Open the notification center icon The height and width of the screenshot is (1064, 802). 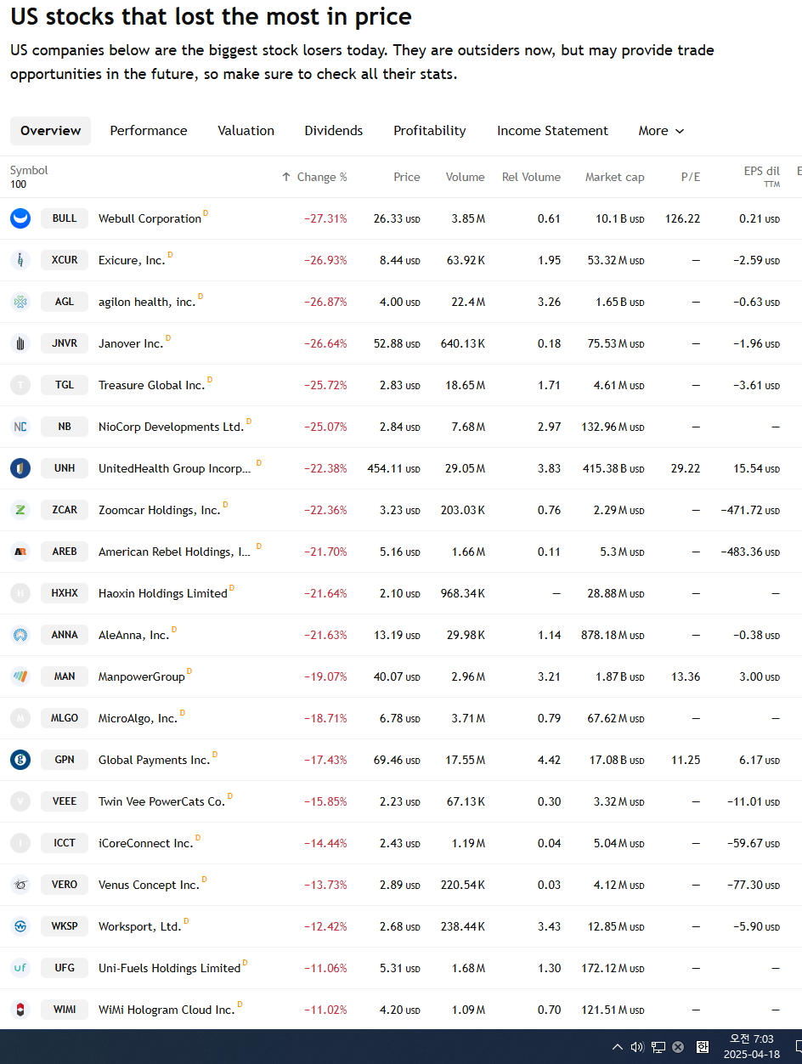pos(799,1047)
